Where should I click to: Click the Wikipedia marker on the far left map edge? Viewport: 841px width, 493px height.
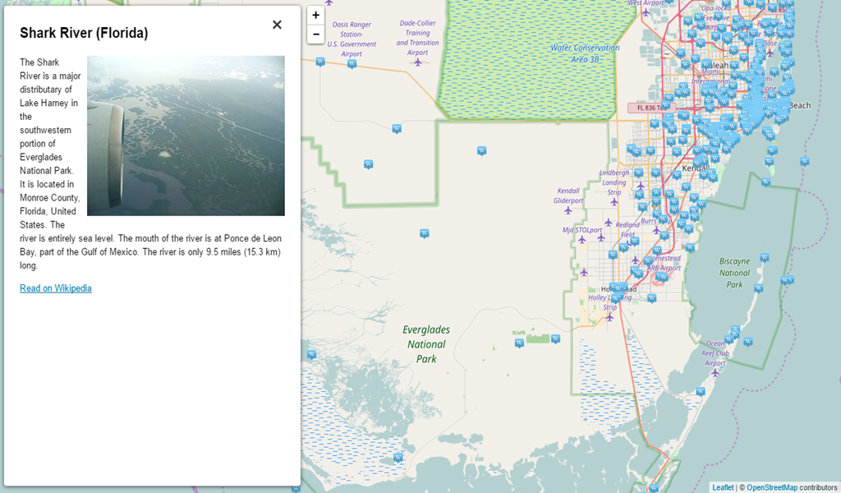pyautogui.click(x=311, y=353)
